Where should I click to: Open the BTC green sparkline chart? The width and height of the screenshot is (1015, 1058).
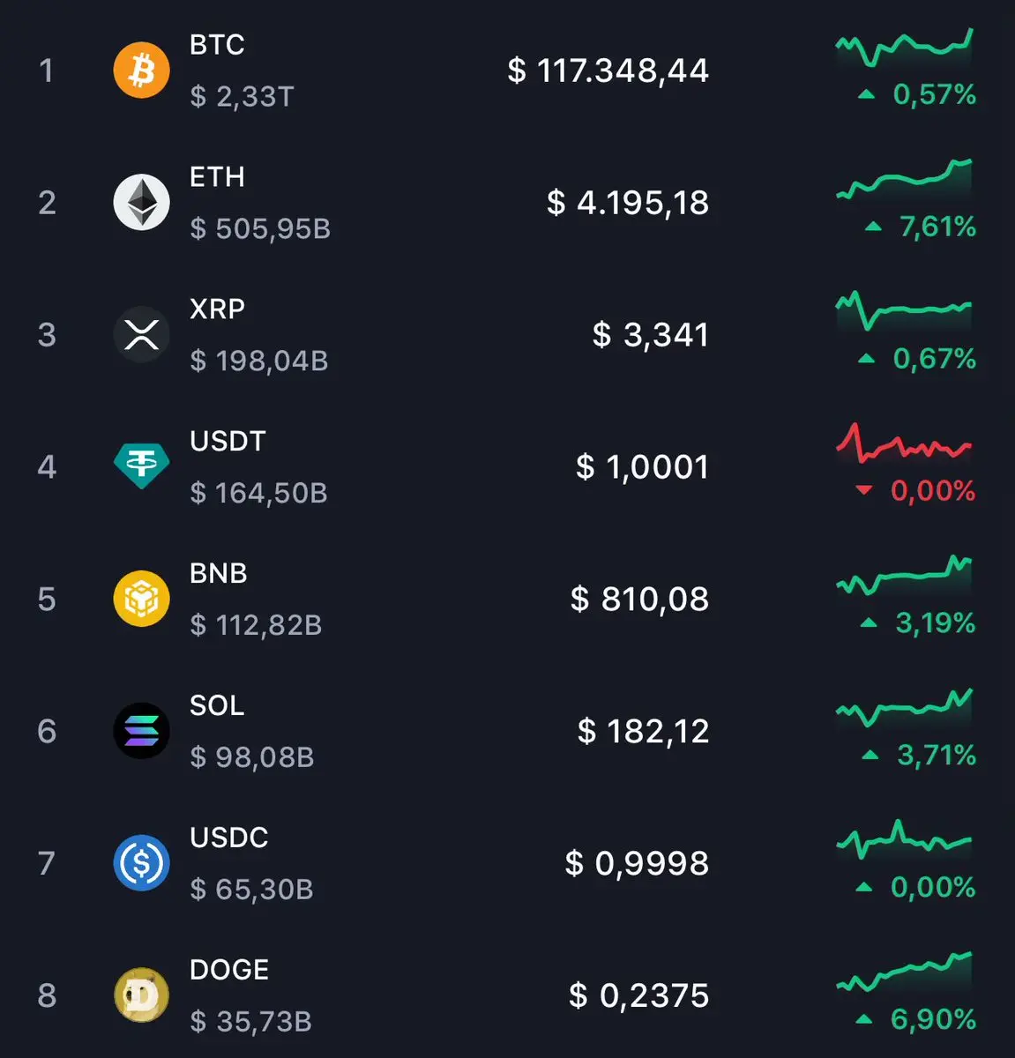pos(904,48)
